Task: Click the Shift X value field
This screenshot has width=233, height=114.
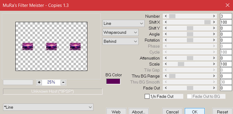Action: (226, 22)
